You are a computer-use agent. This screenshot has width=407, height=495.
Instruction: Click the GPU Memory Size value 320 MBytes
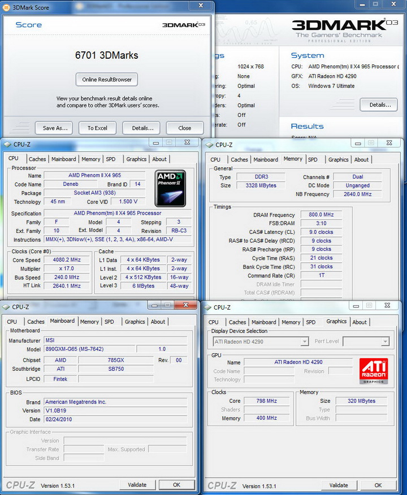point(361,401)
